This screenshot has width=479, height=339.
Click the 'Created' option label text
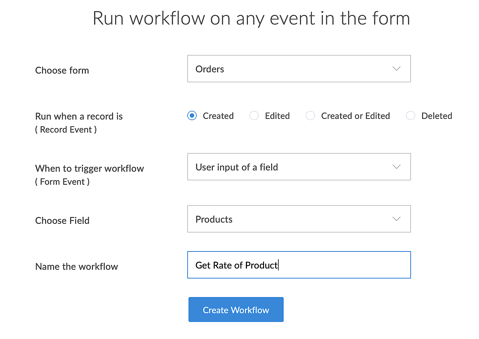click(218, 116)
